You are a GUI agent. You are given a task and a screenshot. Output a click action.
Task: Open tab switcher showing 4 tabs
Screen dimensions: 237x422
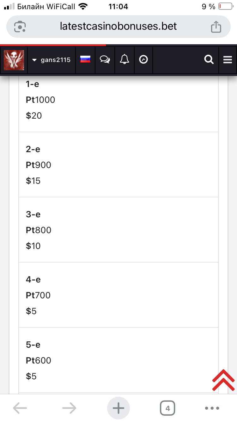pos(167,408)
